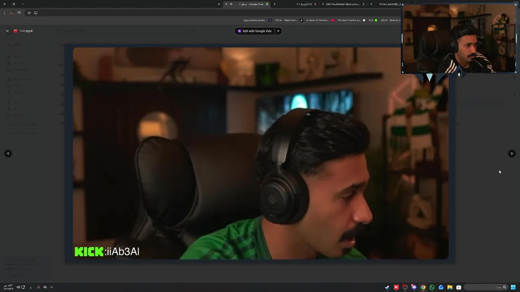Open the browser profile avatar
This screenshot has height=292, width=520.
[11, 13]
